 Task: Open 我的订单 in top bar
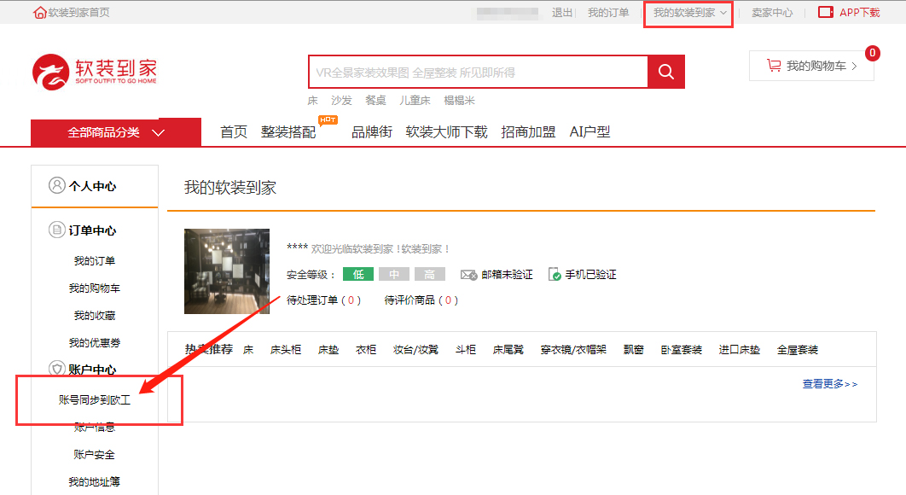click(608, 13)
